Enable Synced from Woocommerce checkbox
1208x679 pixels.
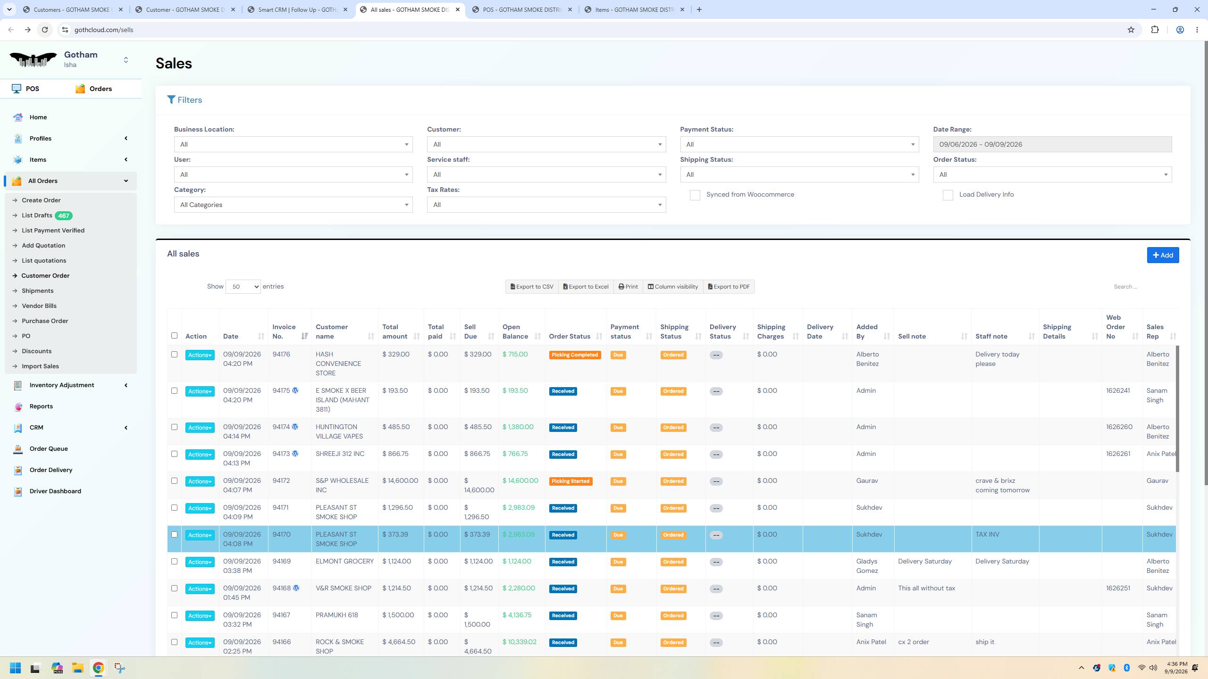(695, 195)
